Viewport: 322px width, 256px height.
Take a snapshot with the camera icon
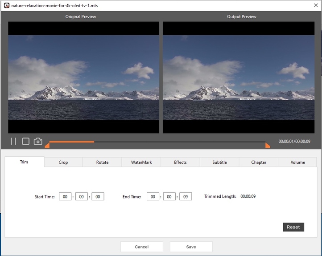pos(38,141)
